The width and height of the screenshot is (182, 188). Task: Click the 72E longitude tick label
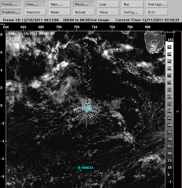pyautogui.click(x=77, y=27)
